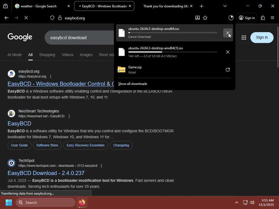Click the TechSpot favicon
This screenshot has width=279, height=209.
pos(11,163)
